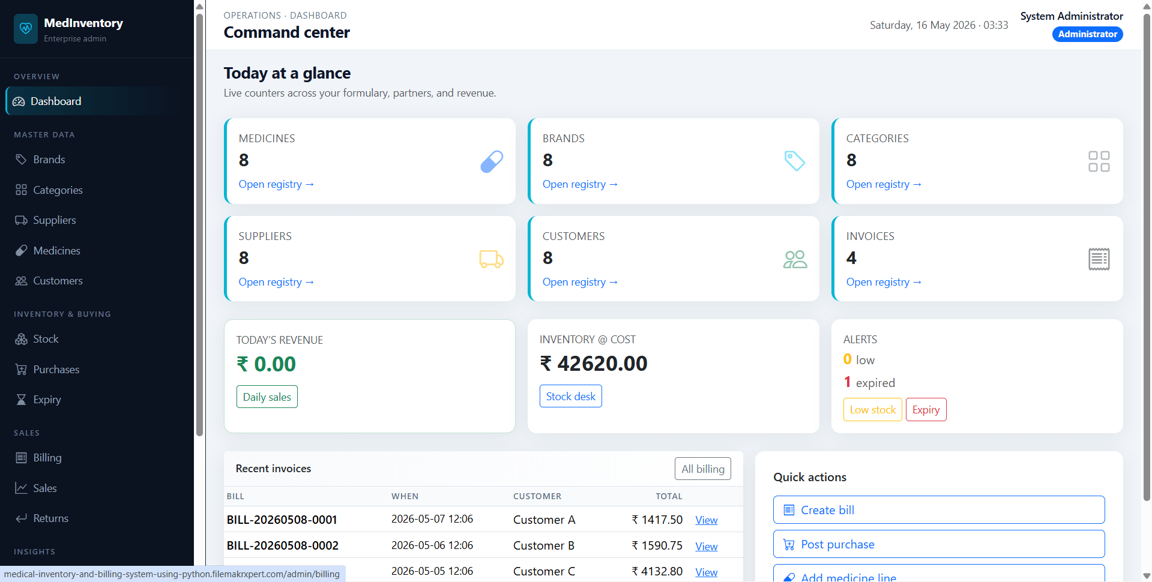Click the receipt icon in Invoices card

[x=1099, y=259]
